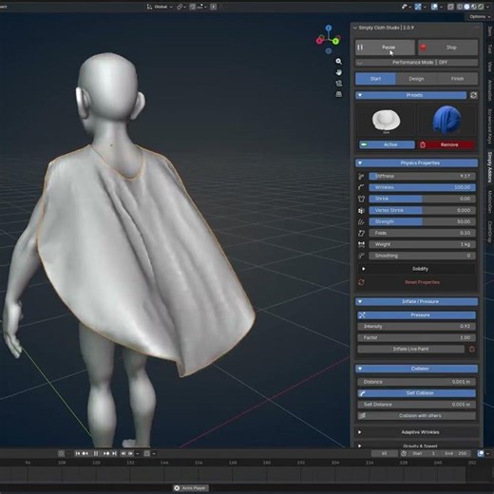Open the Animation sidebar tab
Image resolution: width=494 pixels, height=494 pixels.
[490, 90]
